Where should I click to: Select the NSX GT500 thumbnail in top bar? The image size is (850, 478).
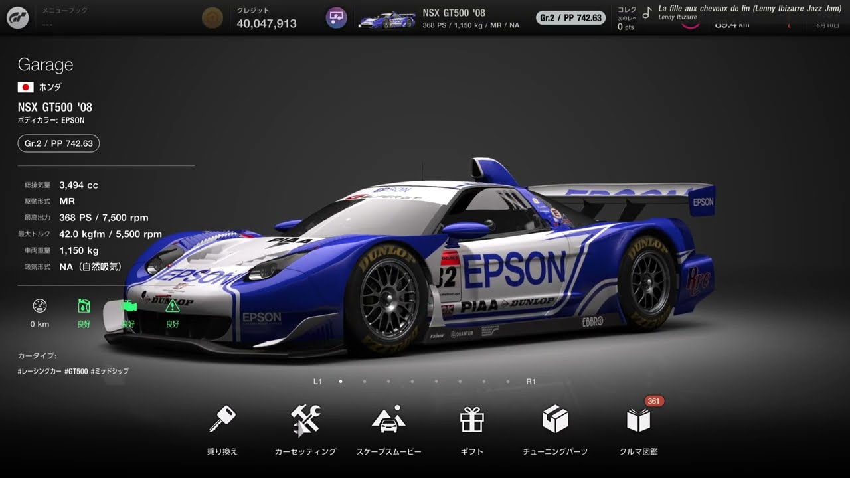tap(386, 20)
